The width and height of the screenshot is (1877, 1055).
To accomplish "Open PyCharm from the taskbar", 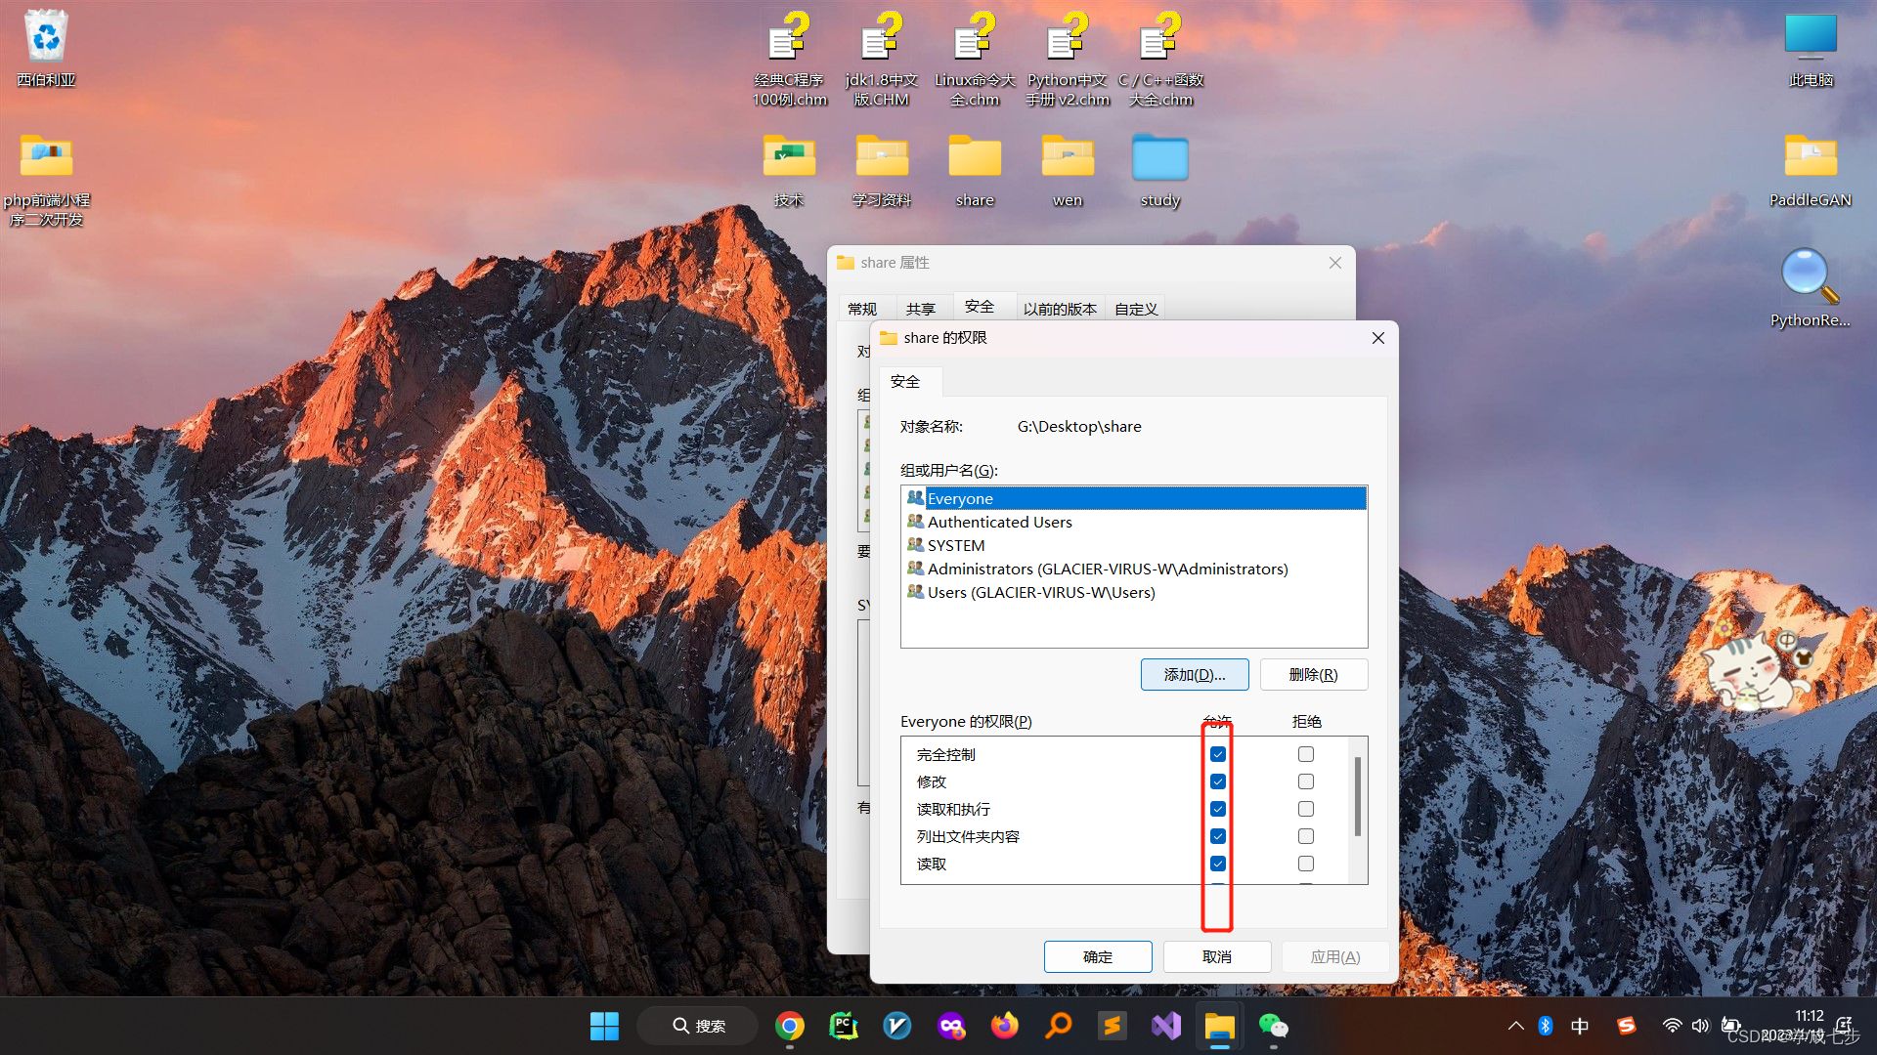I will 843,1026.
